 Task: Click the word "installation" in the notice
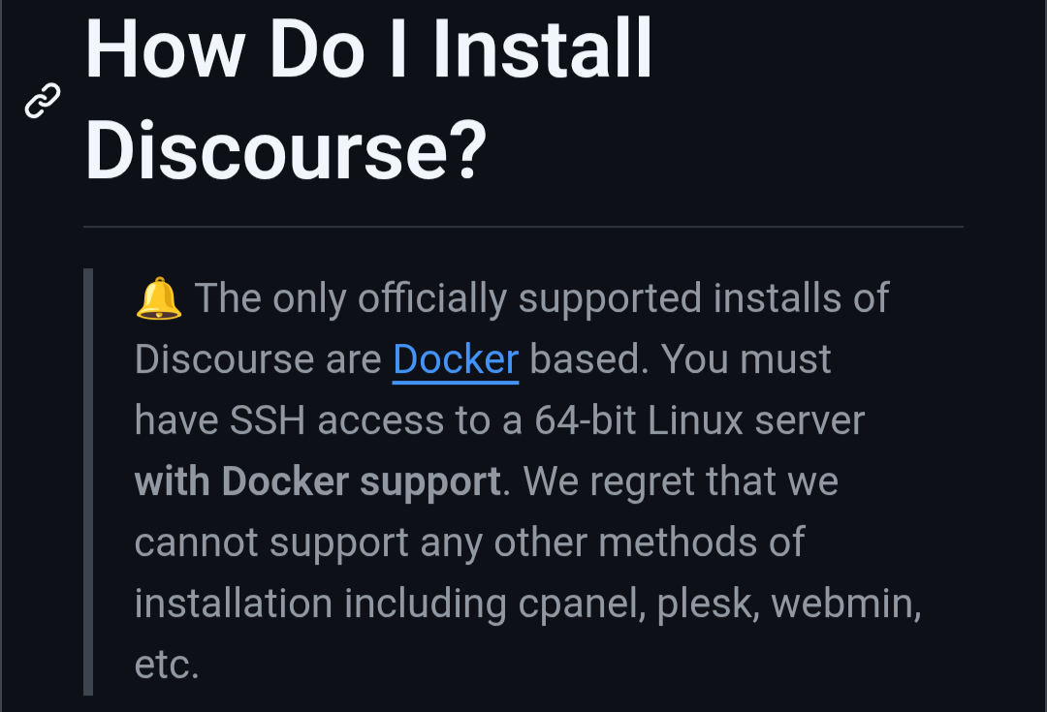pyautogui.click(x=233, y=604)
